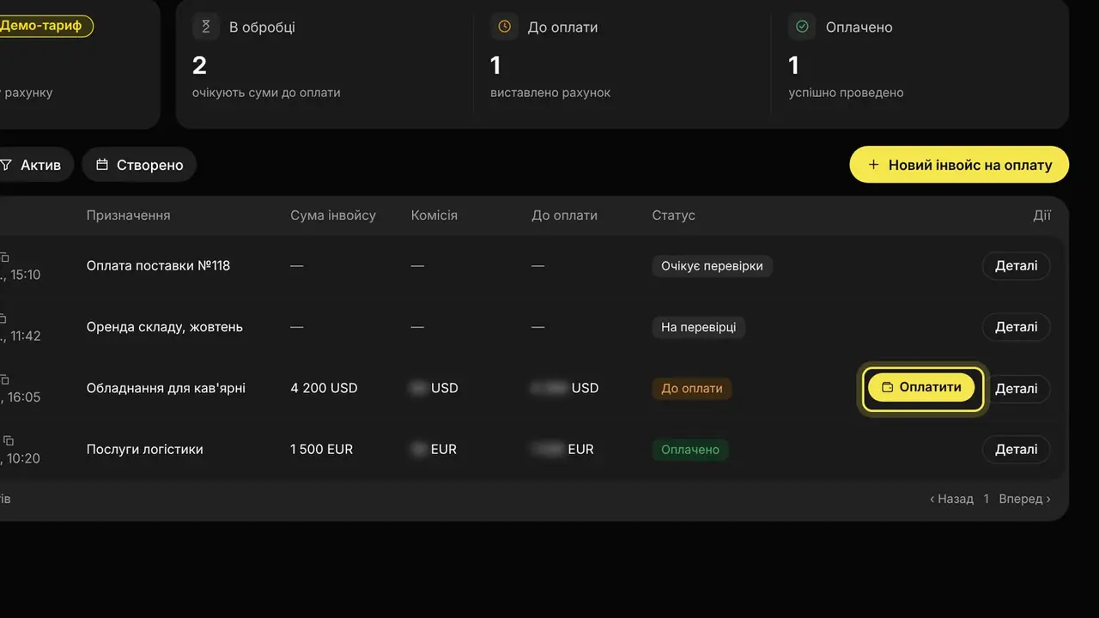Select page number 1 in pagination

[x=987, y=499]
